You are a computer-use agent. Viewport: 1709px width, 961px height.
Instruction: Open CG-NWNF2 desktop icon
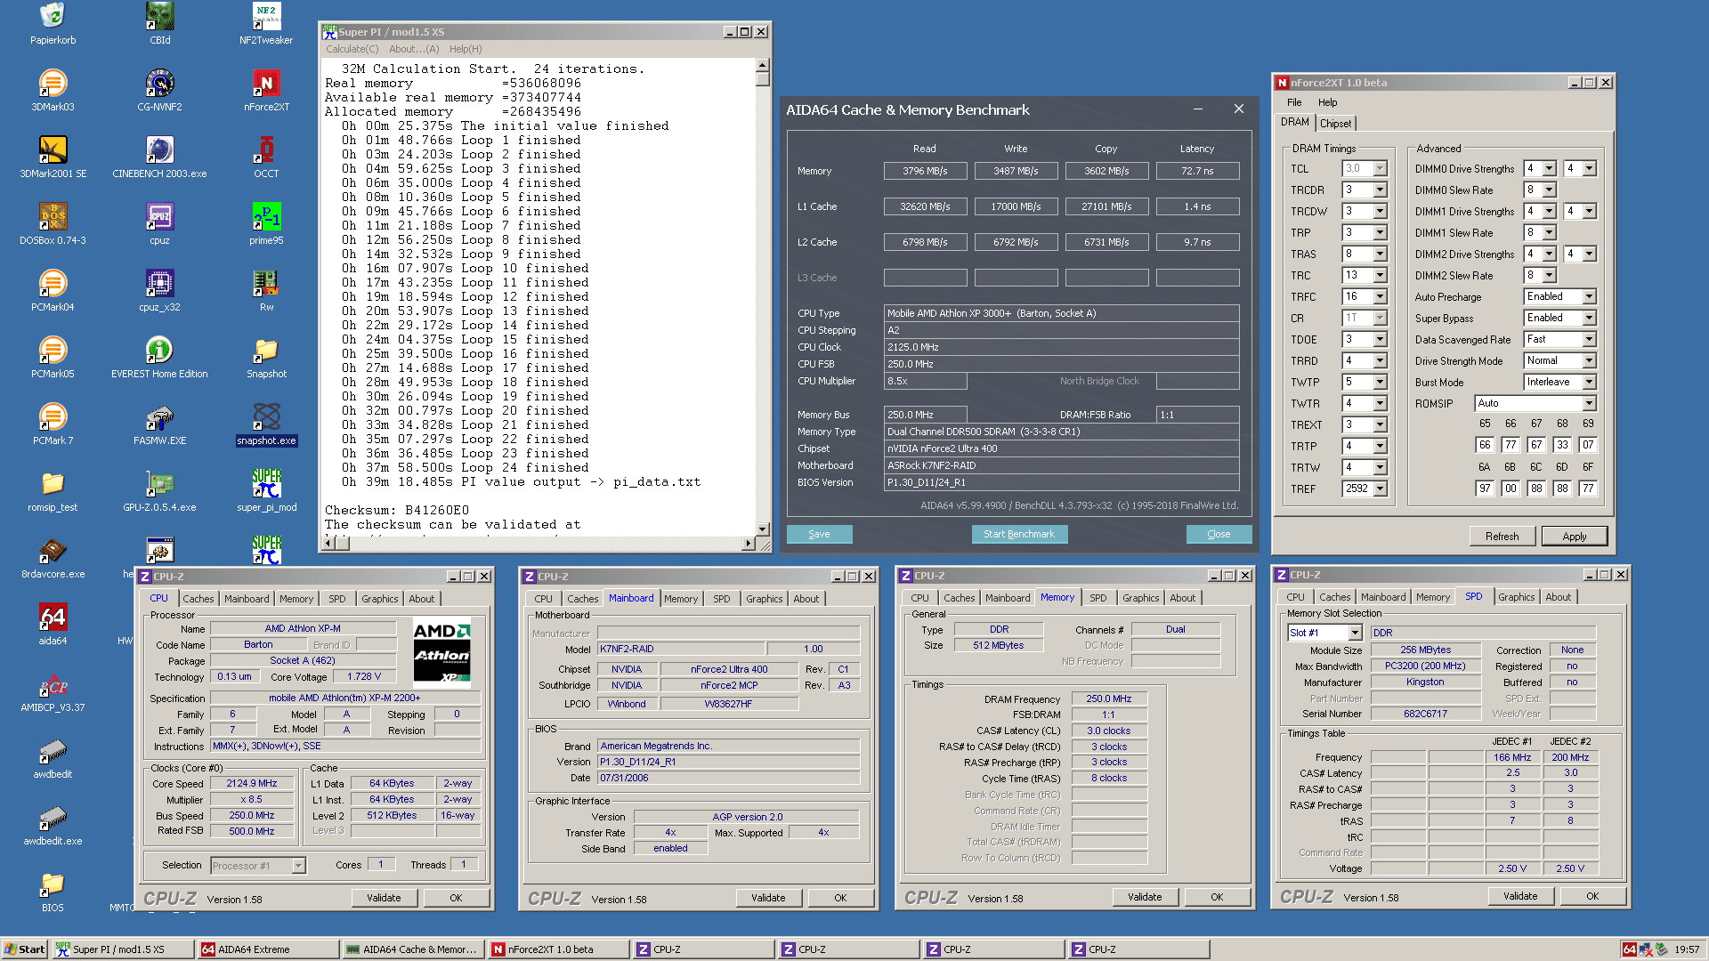159,91
